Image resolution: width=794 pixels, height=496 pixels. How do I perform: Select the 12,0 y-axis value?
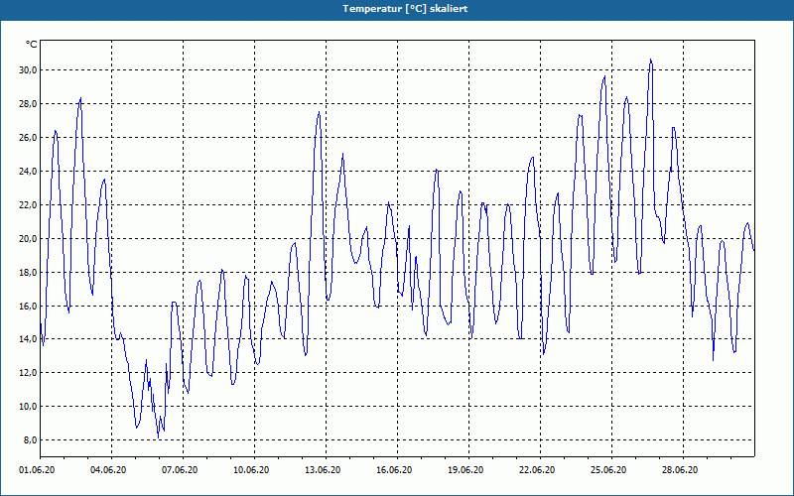(x=28, y=373)
